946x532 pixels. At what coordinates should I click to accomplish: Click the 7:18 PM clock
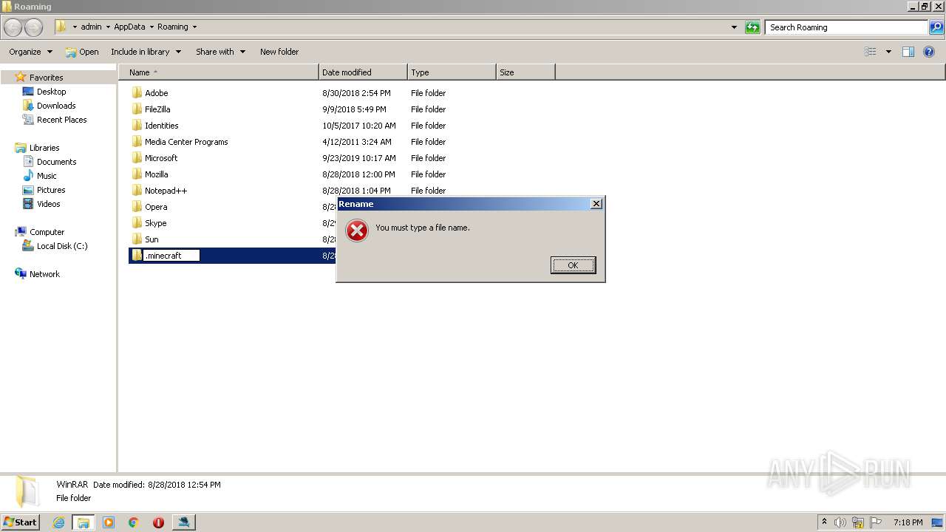click(908, 522)
